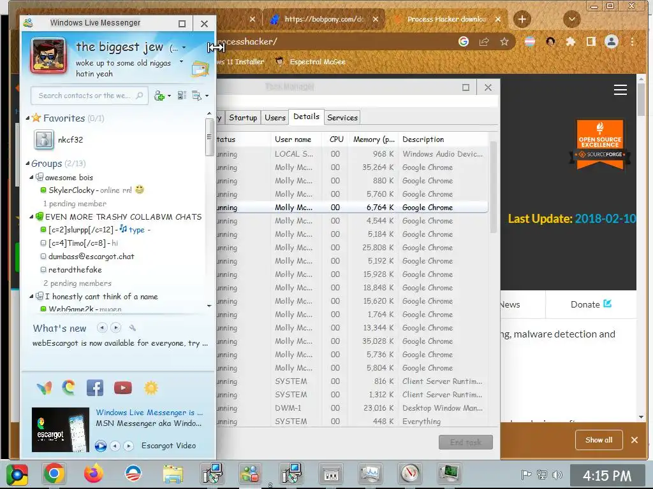Click the Facebook icon in Messenger
653x489 pixels.
pyautogui.click(x=95, y=388)
